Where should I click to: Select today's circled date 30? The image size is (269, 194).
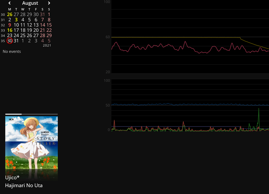[x=10, y=41]
